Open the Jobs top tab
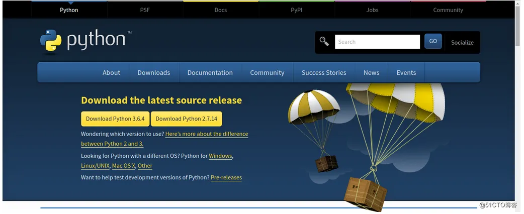 (372, 10)
